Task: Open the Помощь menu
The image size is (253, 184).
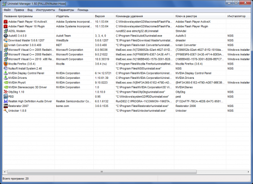Action: point(83,10)
